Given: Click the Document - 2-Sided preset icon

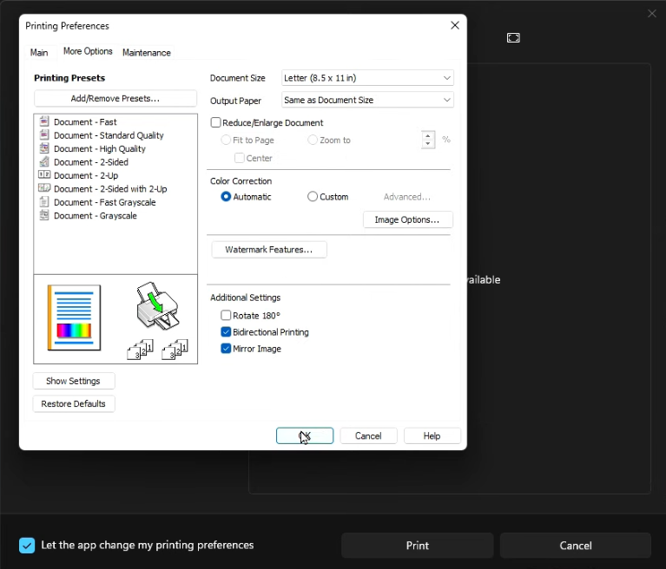Looking at the screenshot, I should [44, 161].
